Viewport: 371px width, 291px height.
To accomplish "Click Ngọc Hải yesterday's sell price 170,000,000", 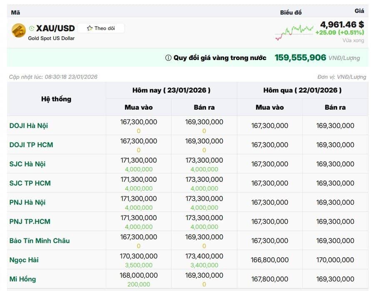I will coord(335,260).
